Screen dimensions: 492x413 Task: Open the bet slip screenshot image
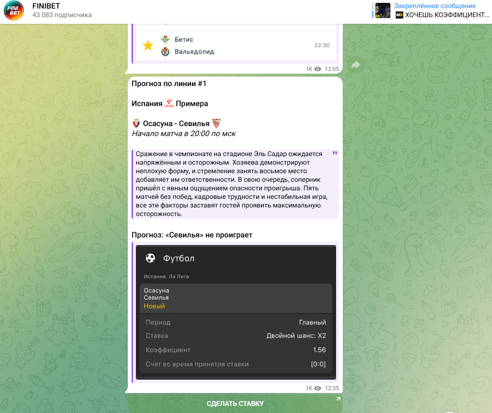coord(236,312)
